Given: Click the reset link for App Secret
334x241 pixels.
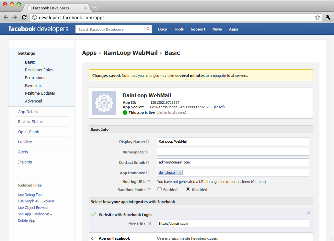Looking at the screenshot, I should tap(219, 107).
